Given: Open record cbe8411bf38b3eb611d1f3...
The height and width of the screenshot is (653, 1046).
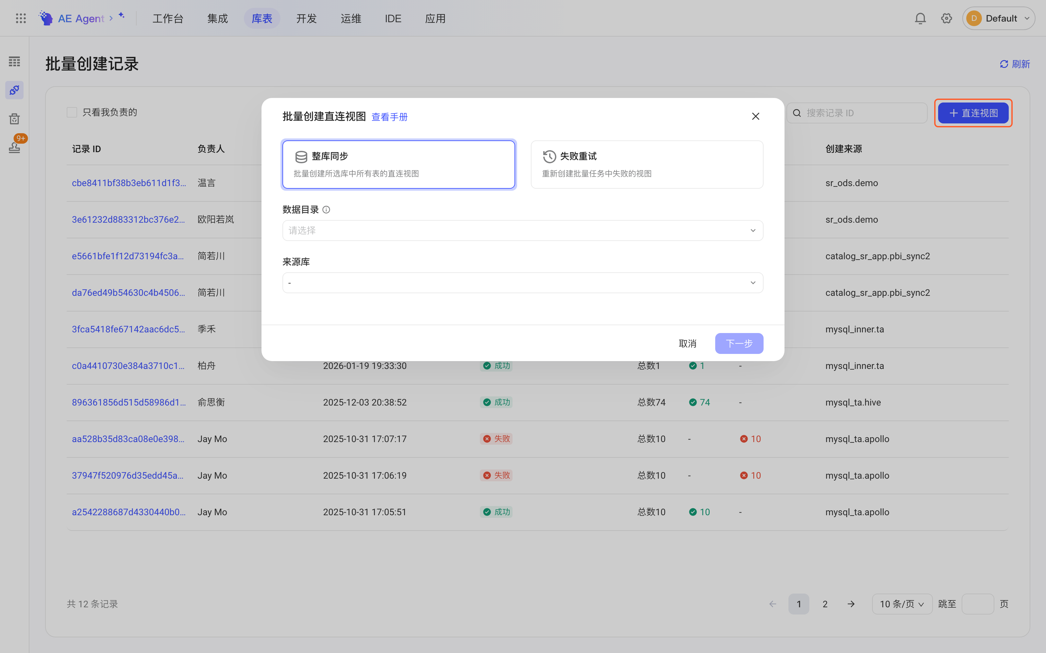Looking at the screenshot, I should coord(129,183).
